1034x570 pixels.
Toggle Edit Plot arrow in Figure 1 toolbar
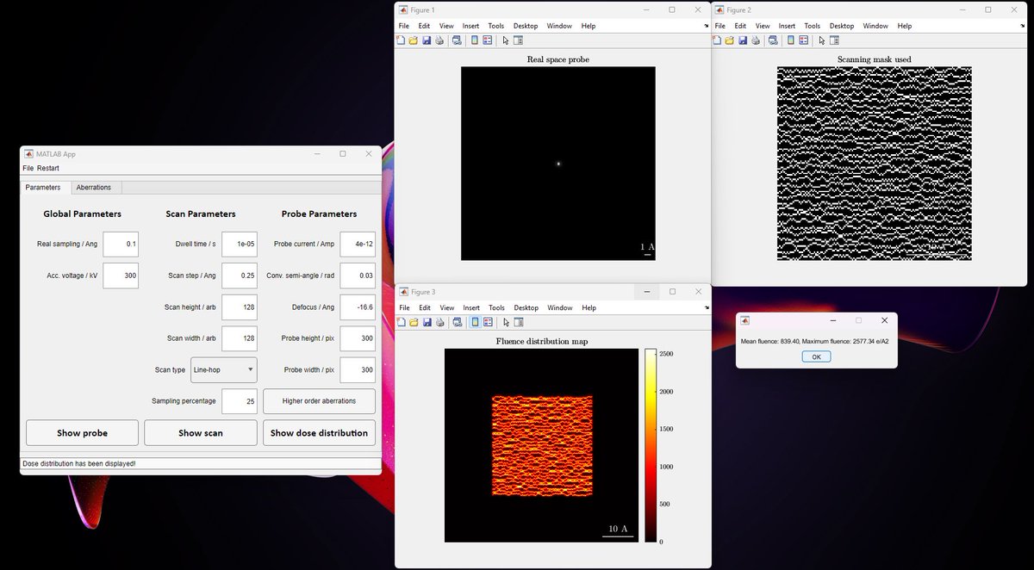pos(506,40)
